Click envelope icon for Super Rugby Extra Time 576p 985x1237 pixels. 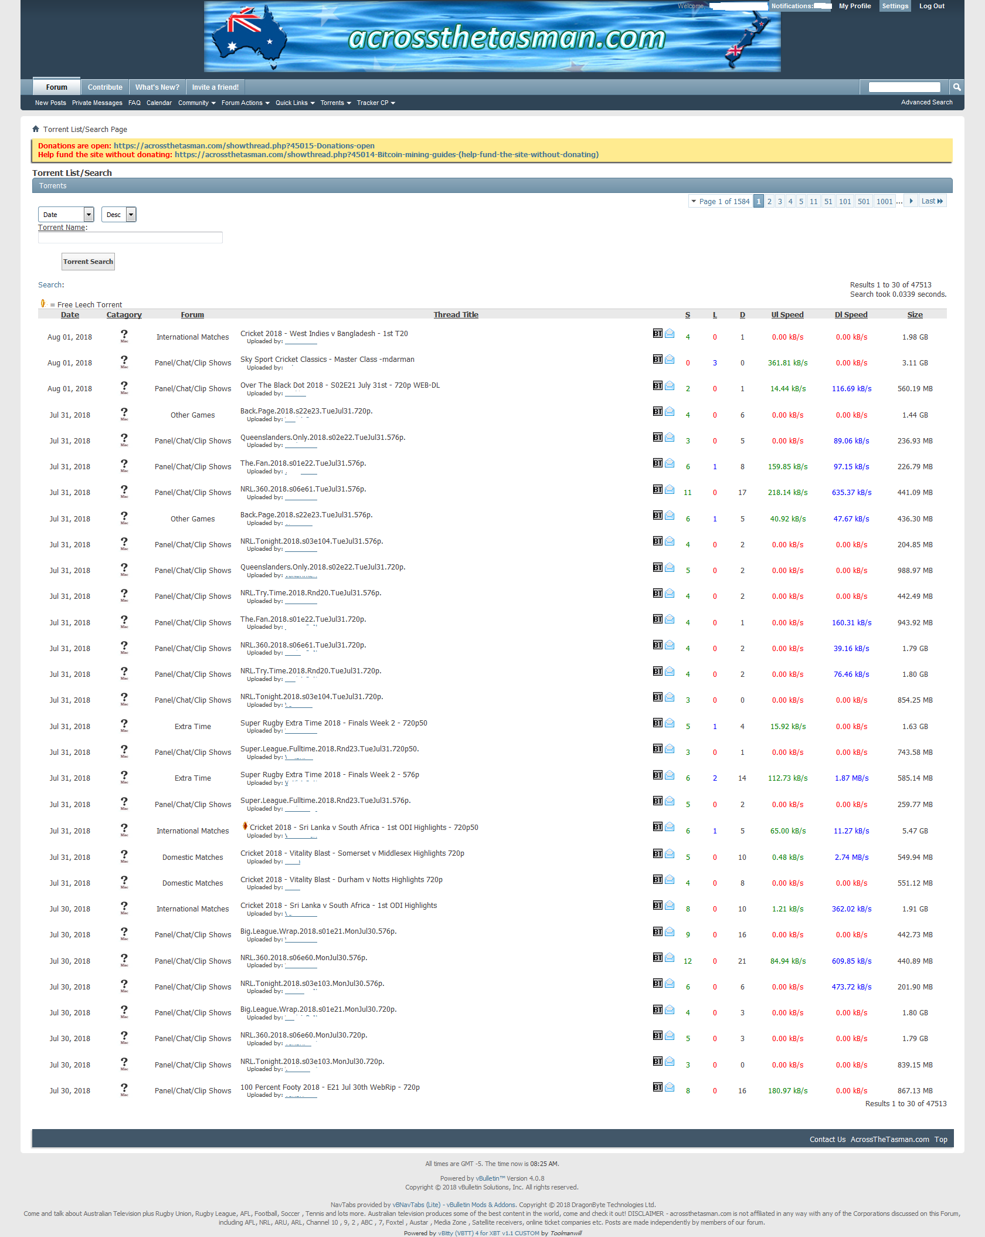[x=669, y=775]
